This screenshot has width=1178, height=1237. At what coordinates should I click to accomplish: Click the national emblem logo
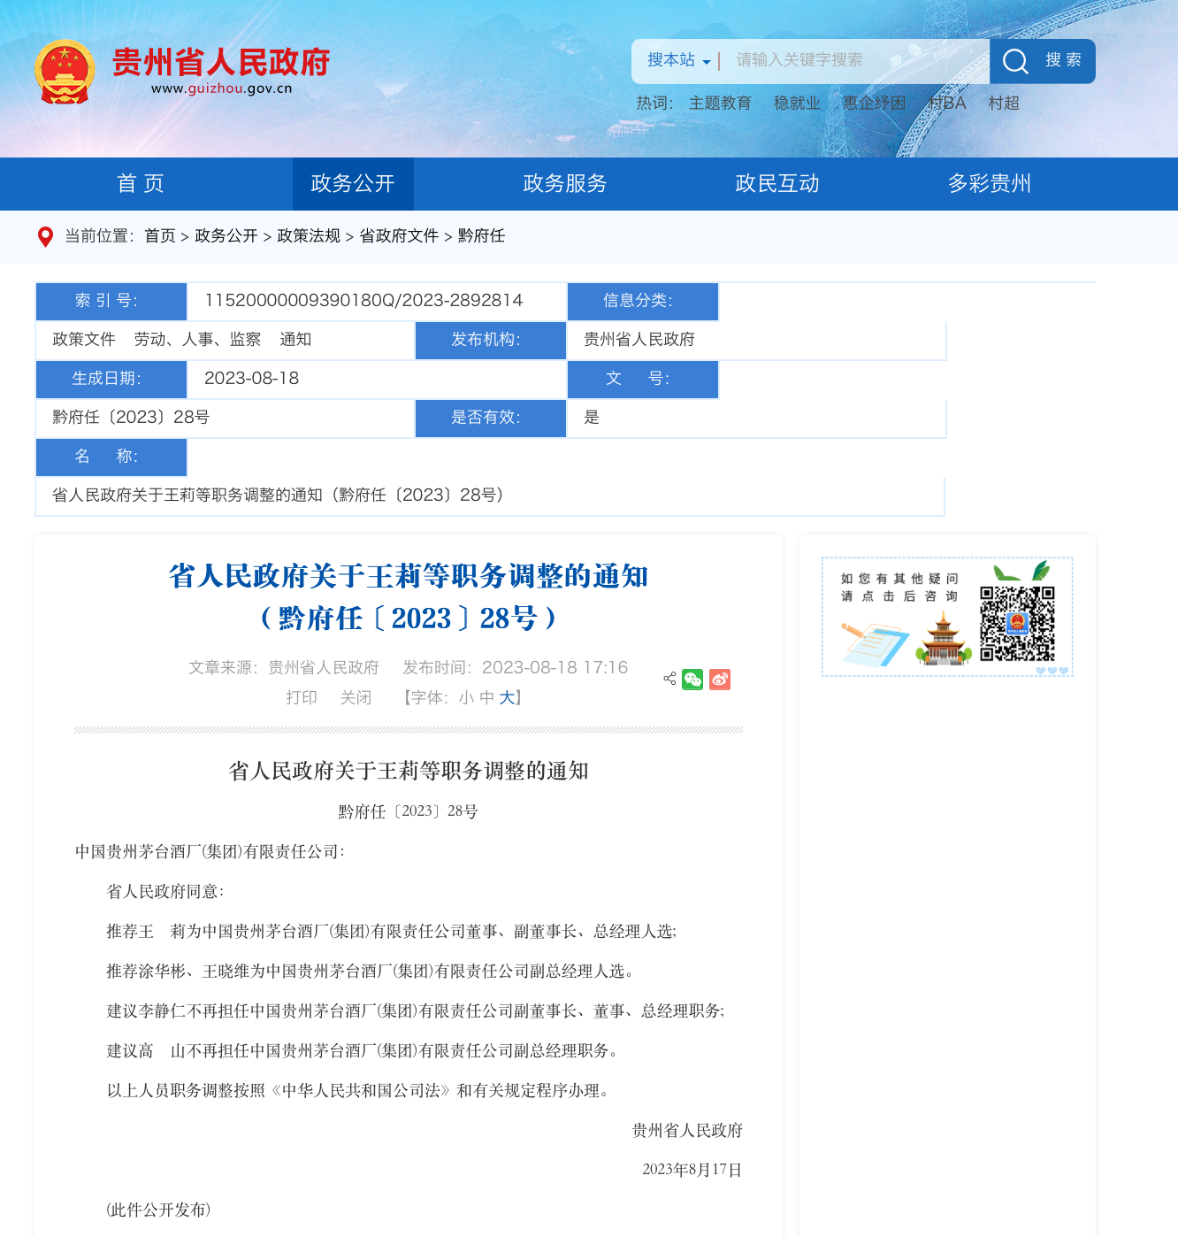pyautogui.click(x=65, y=72)
